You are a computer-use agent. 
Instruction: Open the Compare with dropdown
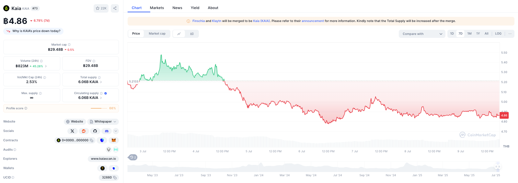[422, 34]
